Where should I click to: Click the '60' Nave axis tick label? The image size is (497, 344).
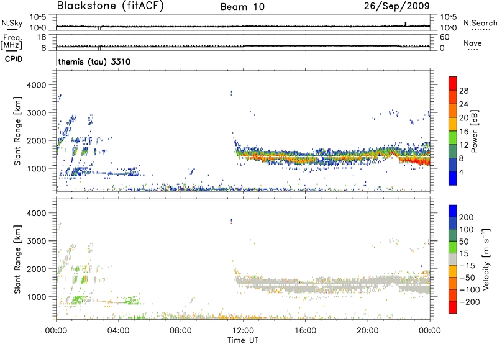pos(444,37)
